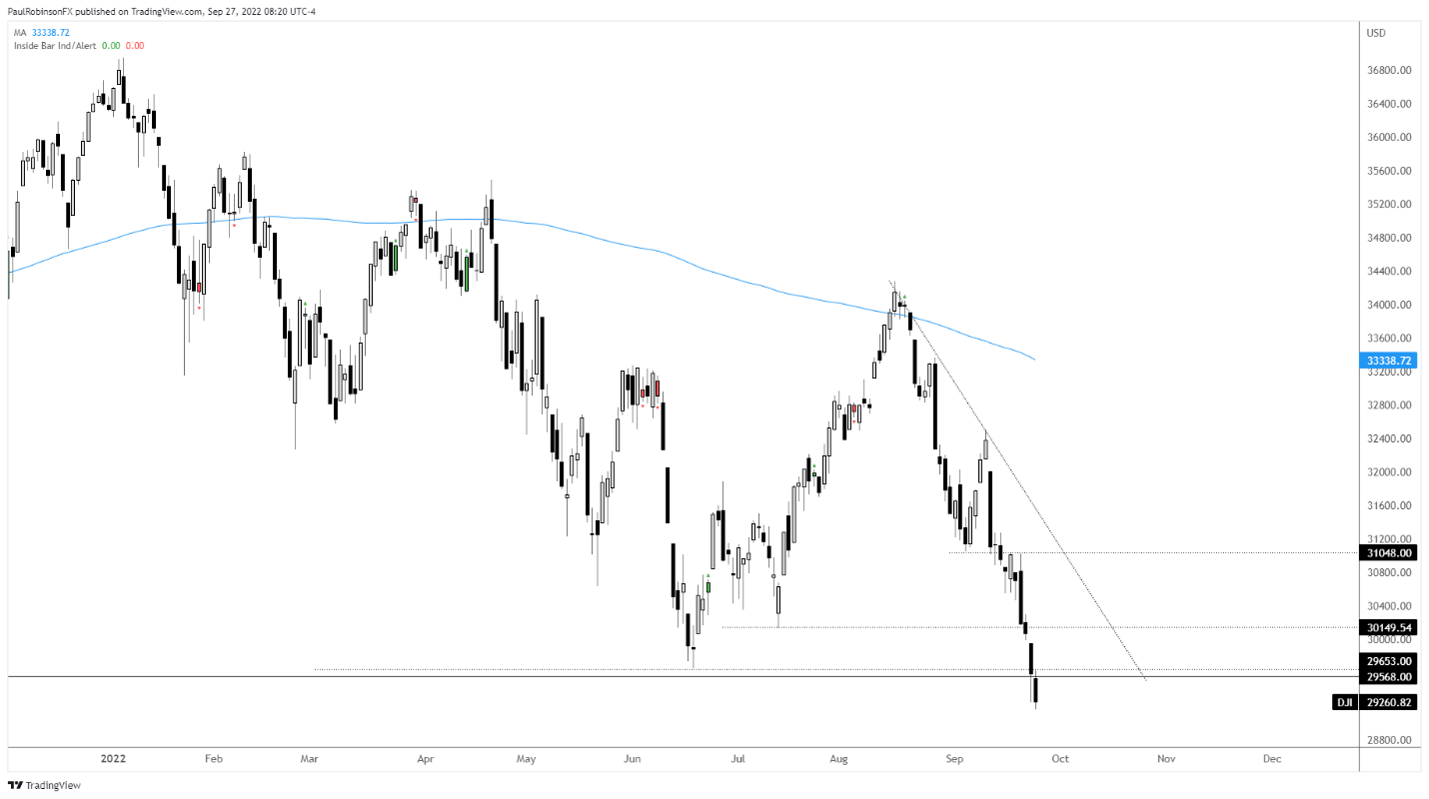Click the Jun label on the time axis
Image resolution: width=1429 pixels, height=799 pixels.
click(x=632, y=759)
